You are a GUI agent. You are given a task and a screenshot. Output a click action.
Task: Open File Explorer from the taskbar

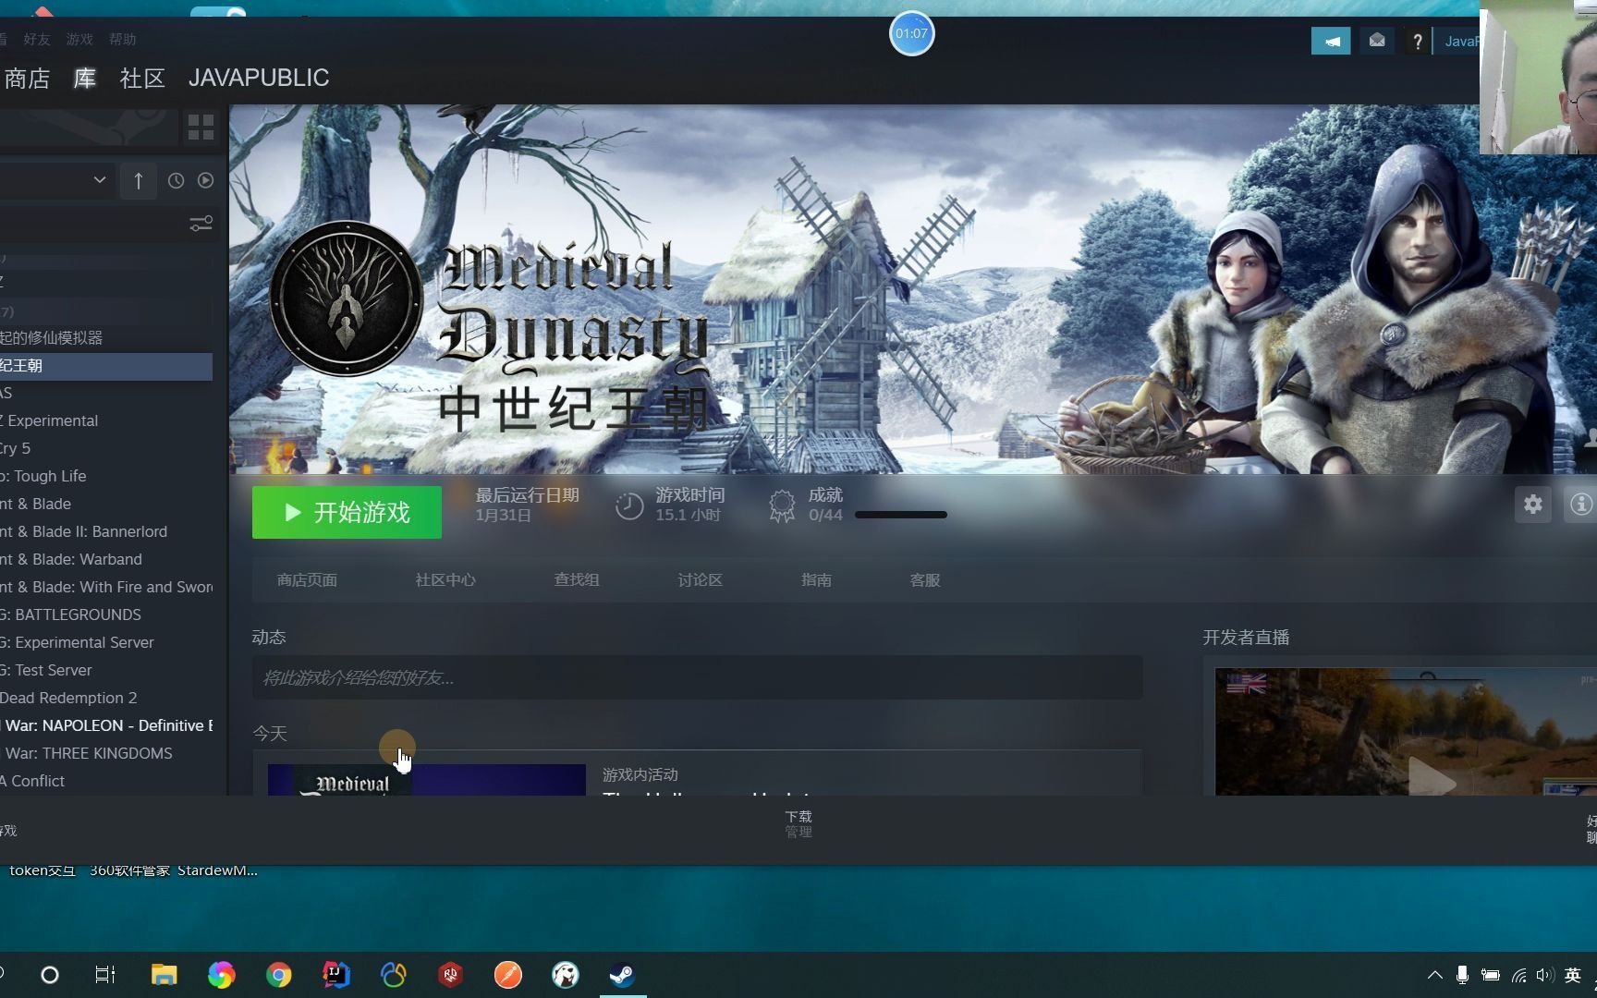point(165,975)
